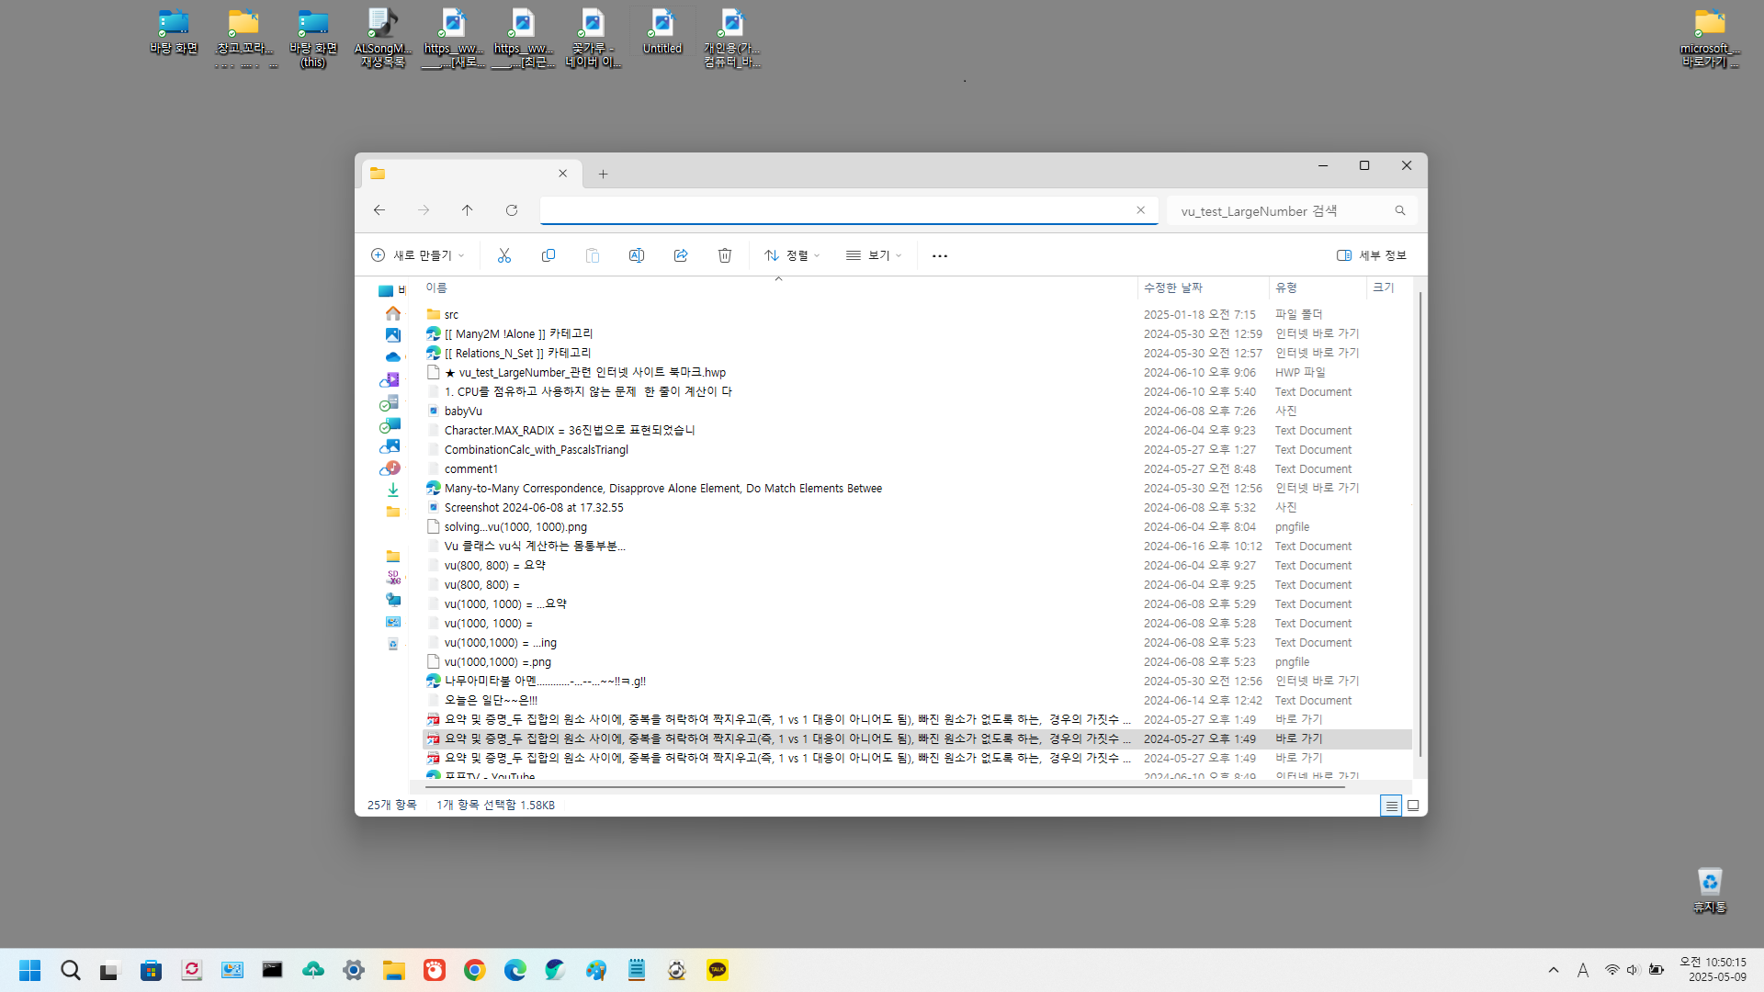Viewport: 1764px width, 992px height.
Task: Click the Copy icon in toolbar
Action: click(x=548, y=255)
